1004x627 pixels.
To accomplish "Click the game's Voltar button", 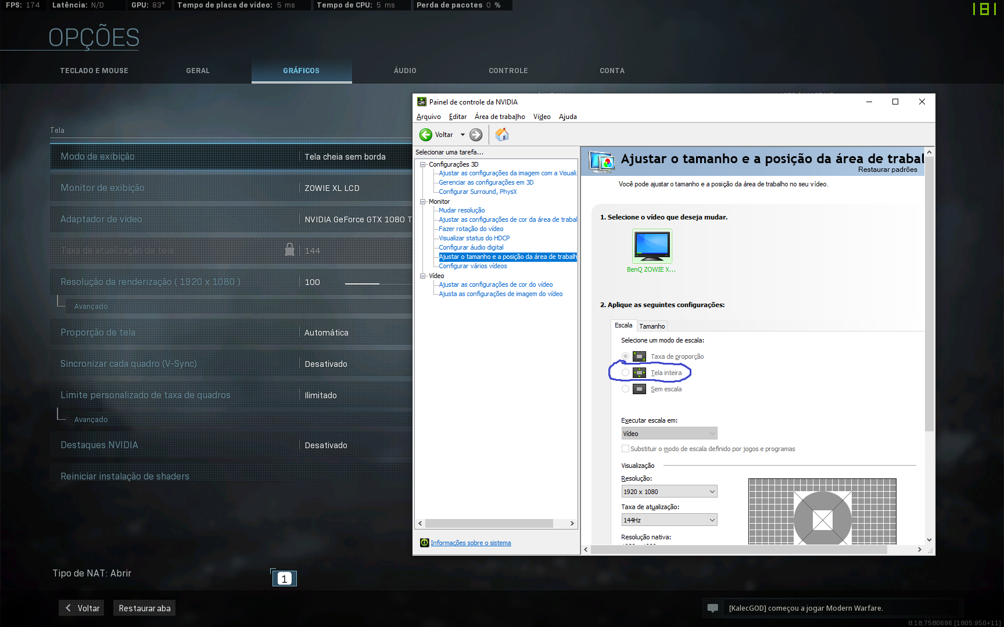I will [x=81, y=608].
